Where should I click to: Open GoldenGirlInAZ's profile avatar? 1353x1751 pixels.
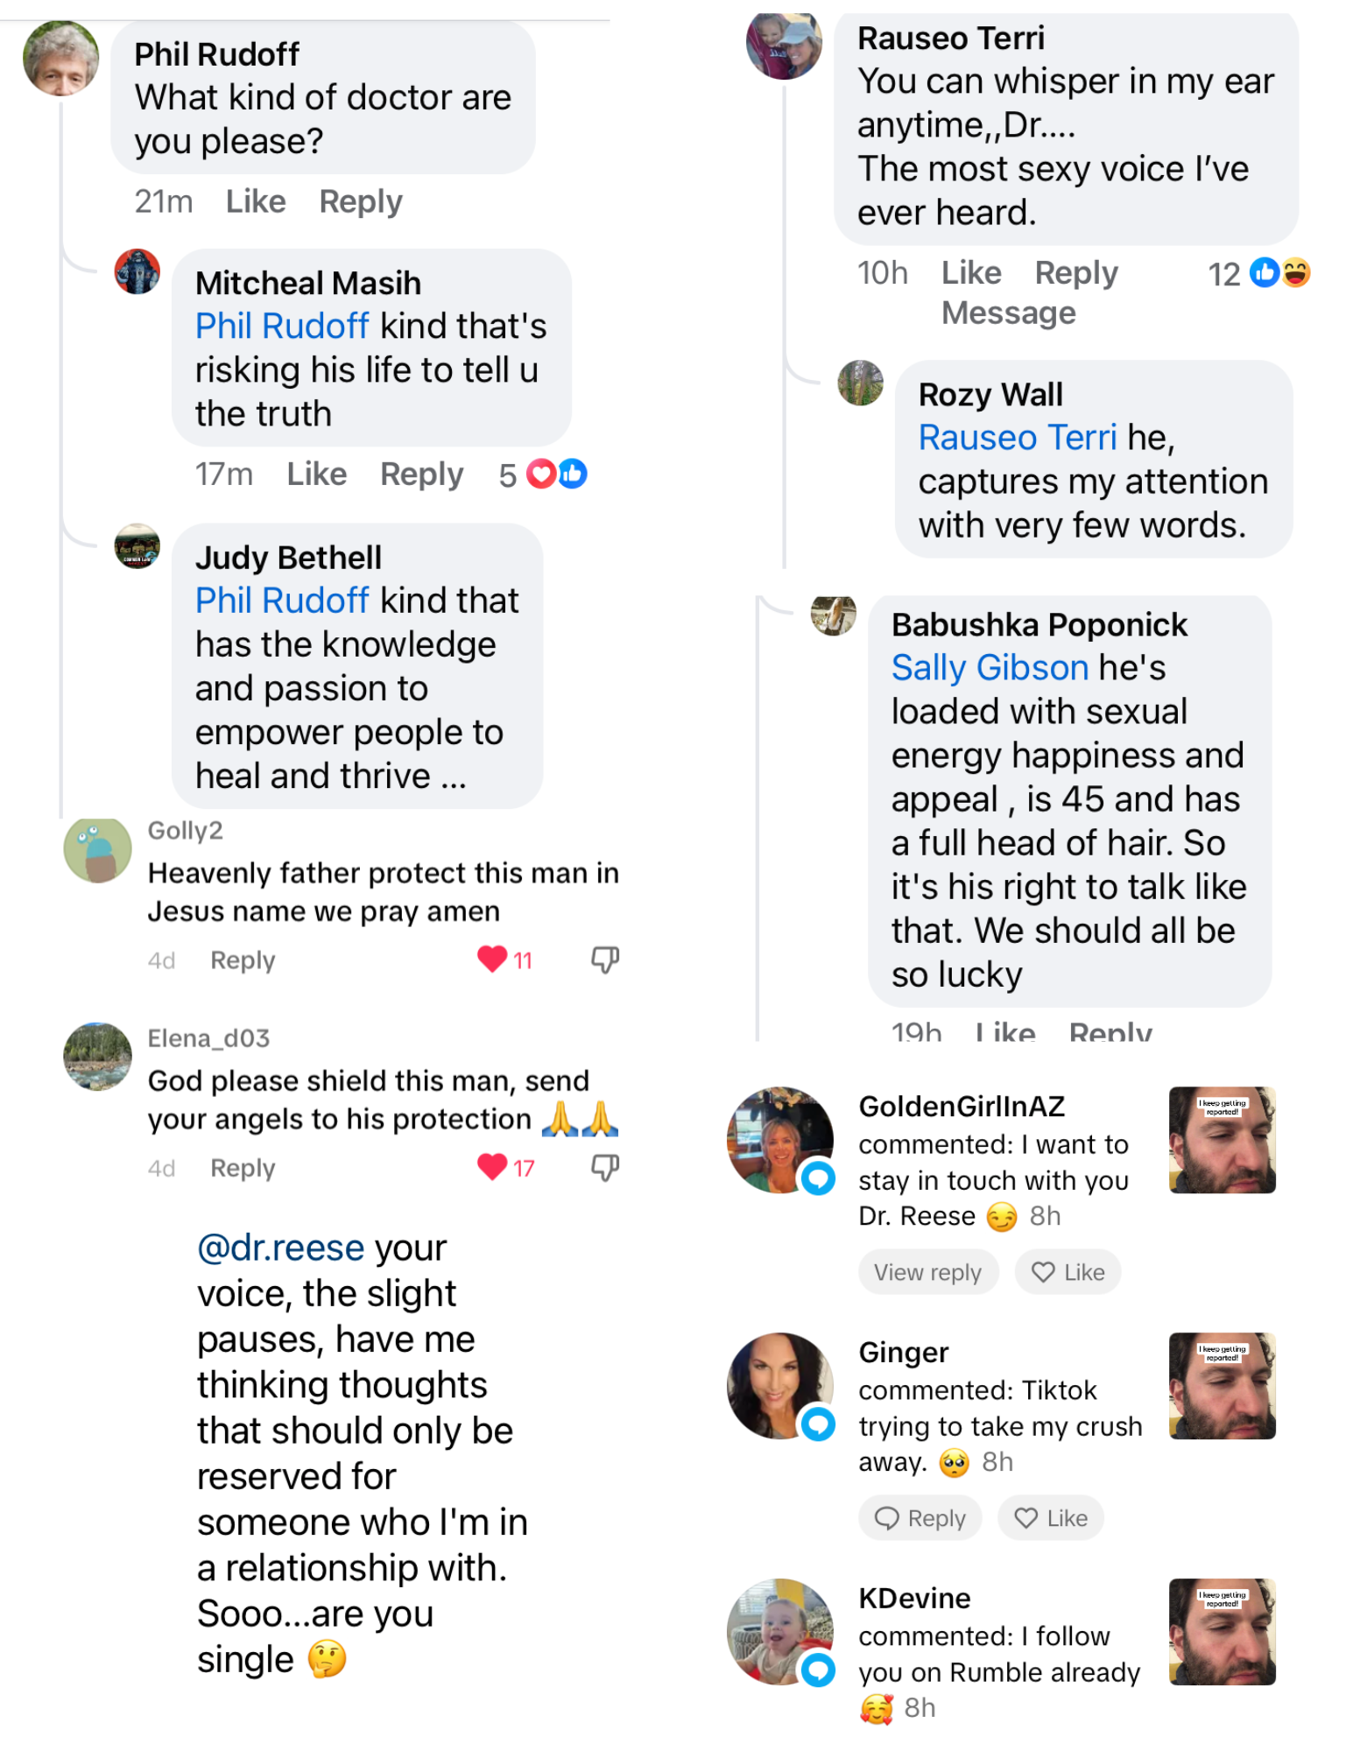tap(779, 1139)
